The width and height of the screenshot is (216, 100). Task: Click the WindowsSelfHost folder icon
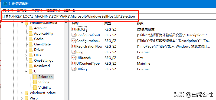click(x=26, y=23)
